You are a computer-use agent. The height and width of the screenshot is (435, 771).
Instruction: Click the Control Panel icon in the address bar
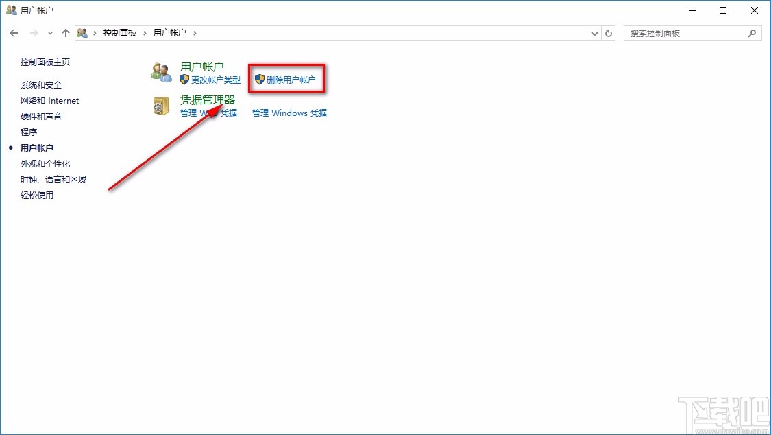coord(82,32)
